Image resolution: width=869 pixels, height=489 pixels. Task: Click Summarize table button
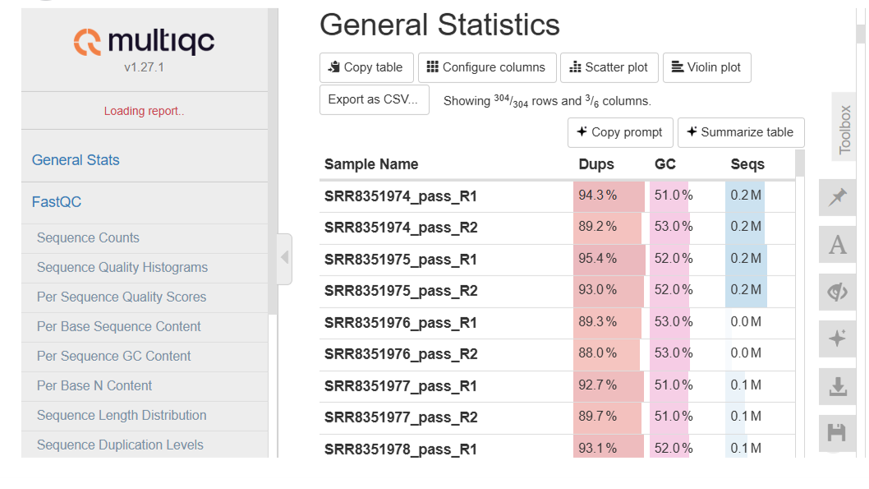pos(740,131)
